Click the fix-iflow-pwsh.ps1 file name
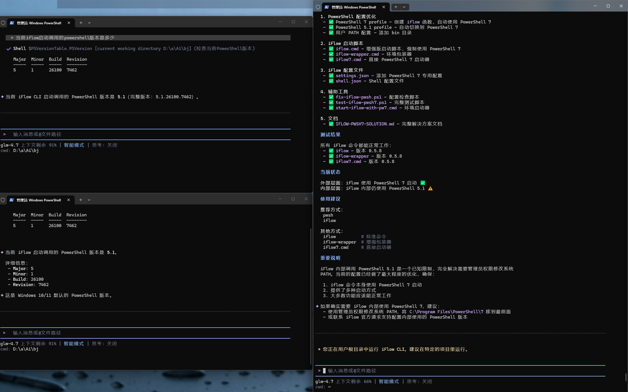Viewport: 628px width, 392px height. (x=358, y=97)
